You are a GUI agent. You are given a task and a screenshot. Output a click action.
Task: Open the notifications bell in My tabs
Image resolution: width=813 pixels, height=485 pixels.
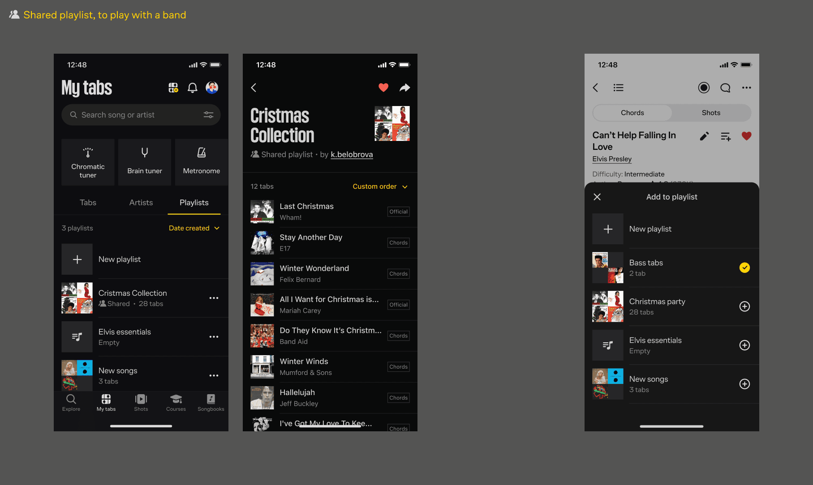[192, 88]
